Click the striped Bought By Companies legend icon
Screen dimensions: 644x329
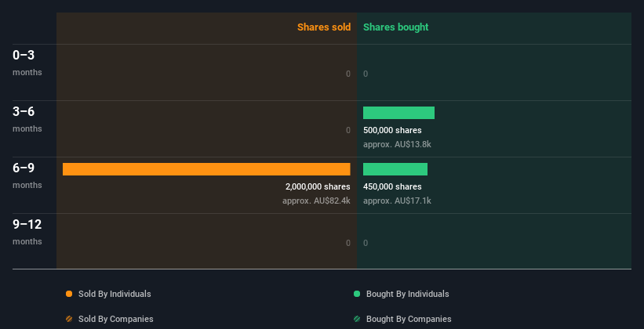pos(357,319)
